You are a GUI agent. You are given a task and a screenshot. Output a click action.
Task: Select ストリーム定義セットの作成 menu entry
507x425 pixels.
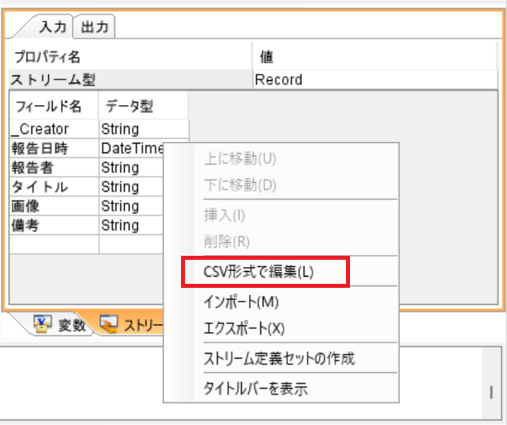click(280, 358)
